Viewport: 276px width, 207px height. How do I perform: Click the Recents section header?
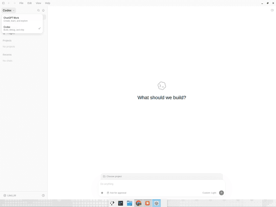(x=7, y=55)
